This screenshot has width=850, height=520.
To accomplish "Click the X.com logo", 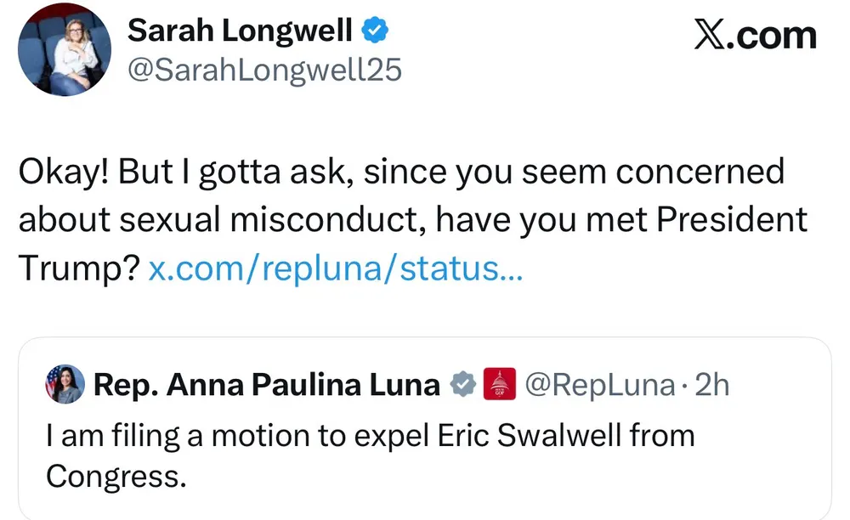I will click(755, 36).
